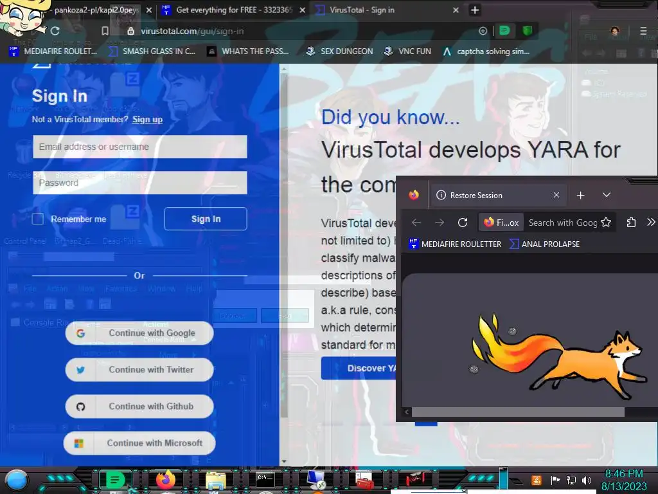Open MEDIAFIRE ROULET... bookmark in main browser
The width and height of the screenshot is (658, 494).
[x=53, y=51]
